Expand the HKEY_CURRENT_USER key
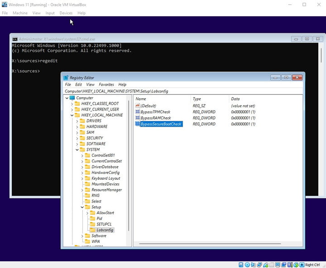 (x=72, y=110)
